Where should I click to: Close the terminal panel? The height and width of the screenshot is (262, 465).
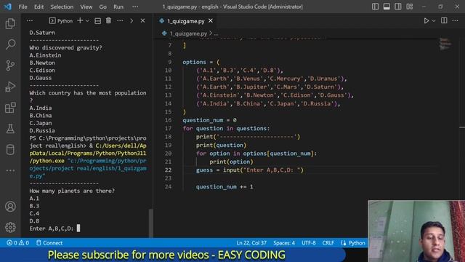coord(142,21)
